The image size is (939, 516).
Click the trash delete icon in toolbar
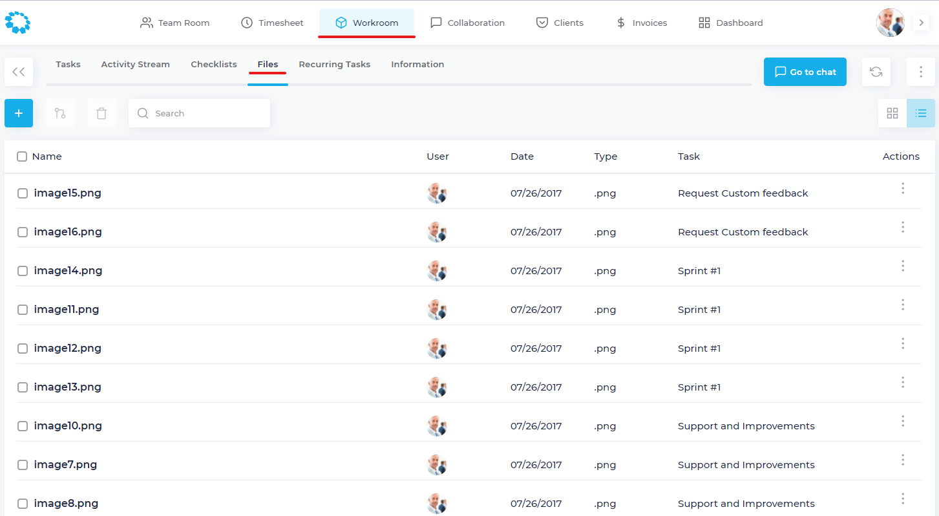point(101,113)
